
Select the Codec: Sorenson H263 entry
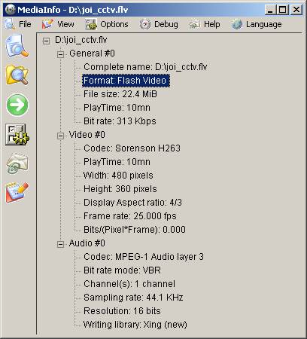click(132, 148)
